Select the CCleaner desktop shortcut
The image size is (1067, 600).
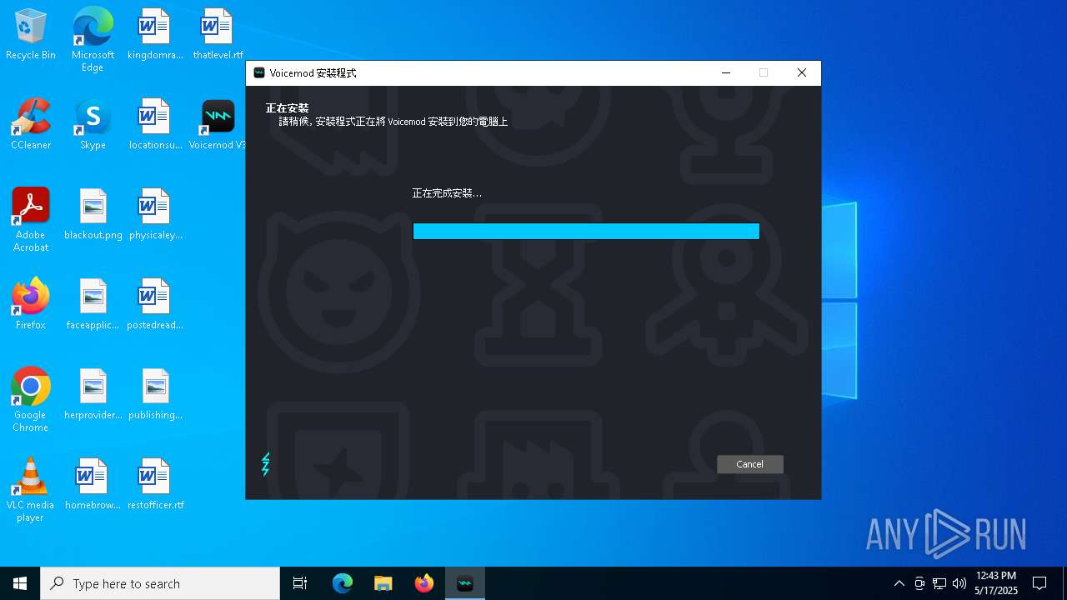pos(31,125)
